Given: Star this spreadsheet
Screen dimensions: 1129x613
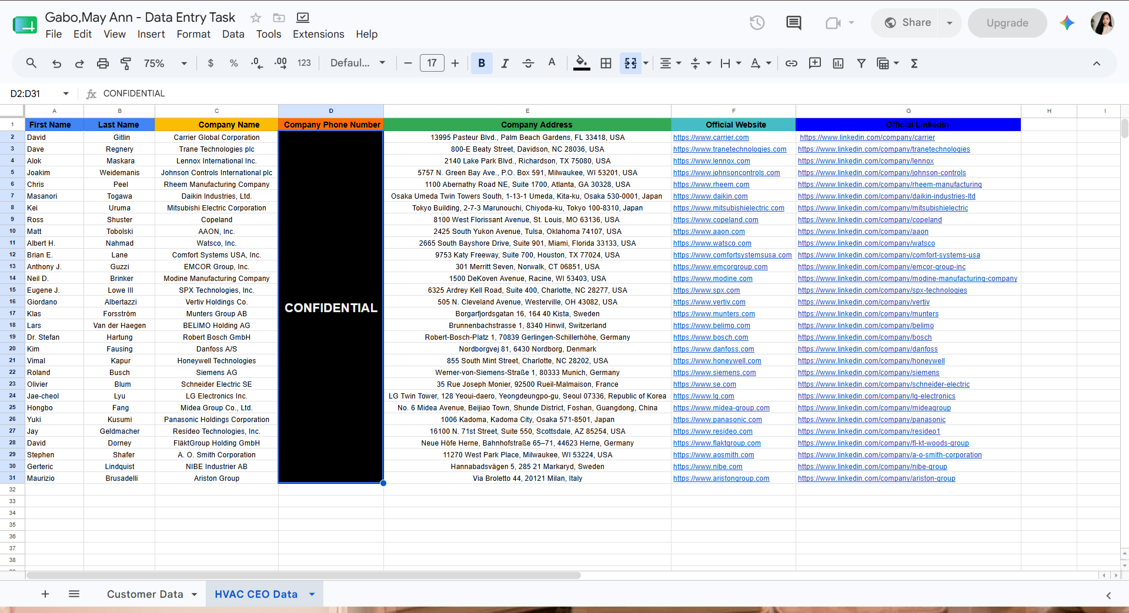Looking at the screenshot, I should (x=256, y=18).
